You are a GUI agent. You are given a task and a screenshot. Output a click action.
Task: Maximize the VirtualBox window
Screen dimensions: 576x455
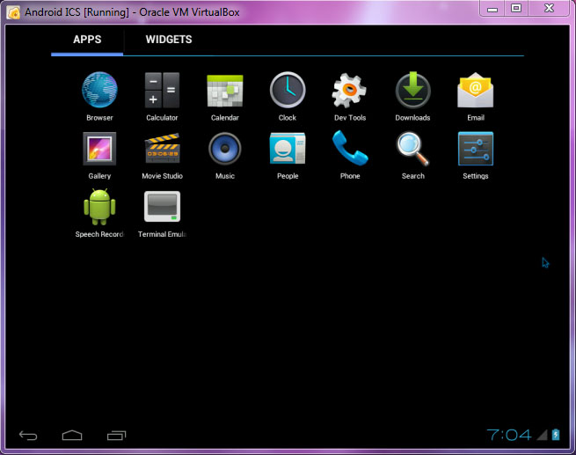[x=516, y=9]
